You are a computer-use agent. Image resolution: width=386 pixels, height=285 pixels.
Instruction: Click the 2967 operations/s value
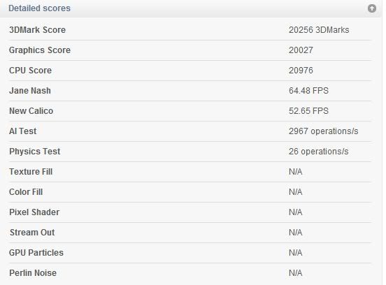coord(324,131)
